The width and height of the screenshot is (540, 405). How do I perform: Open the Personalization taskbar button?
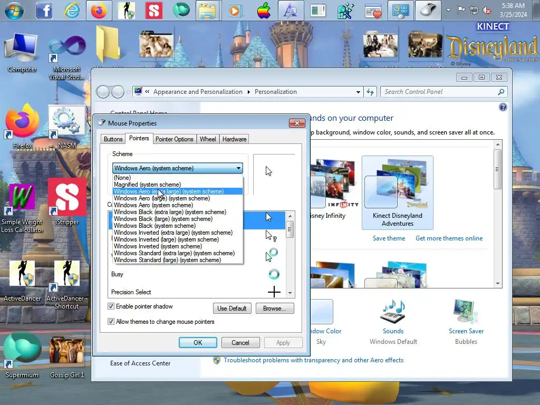[x=401, y=11]
